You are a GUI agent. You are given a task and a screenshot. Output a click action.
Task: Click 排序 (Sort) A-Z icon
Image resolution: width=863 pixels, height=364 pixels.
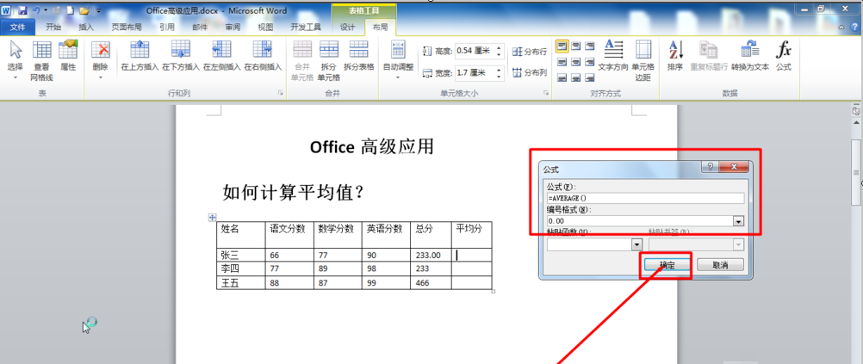click(x=675, y=50)
